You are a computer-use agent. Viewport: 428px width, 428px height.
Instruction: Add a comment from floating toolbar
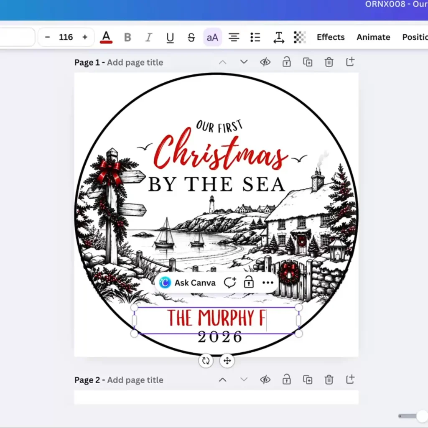tap(230, 283)
